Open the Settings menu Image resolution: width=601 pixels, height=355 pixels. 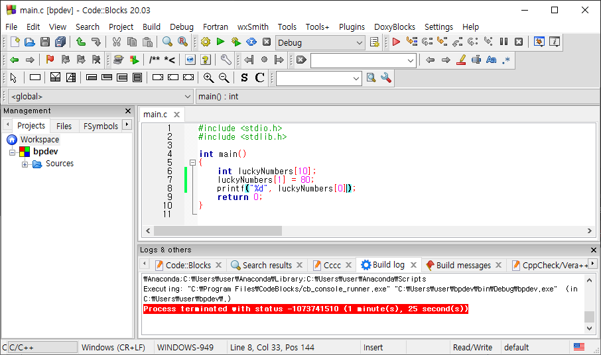pos(438,26)
